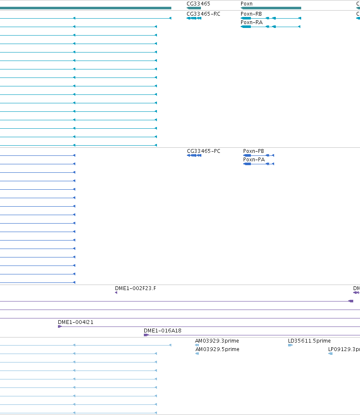Select the DME1-016A18 label
360x415 pixels.
pos(162,331)
